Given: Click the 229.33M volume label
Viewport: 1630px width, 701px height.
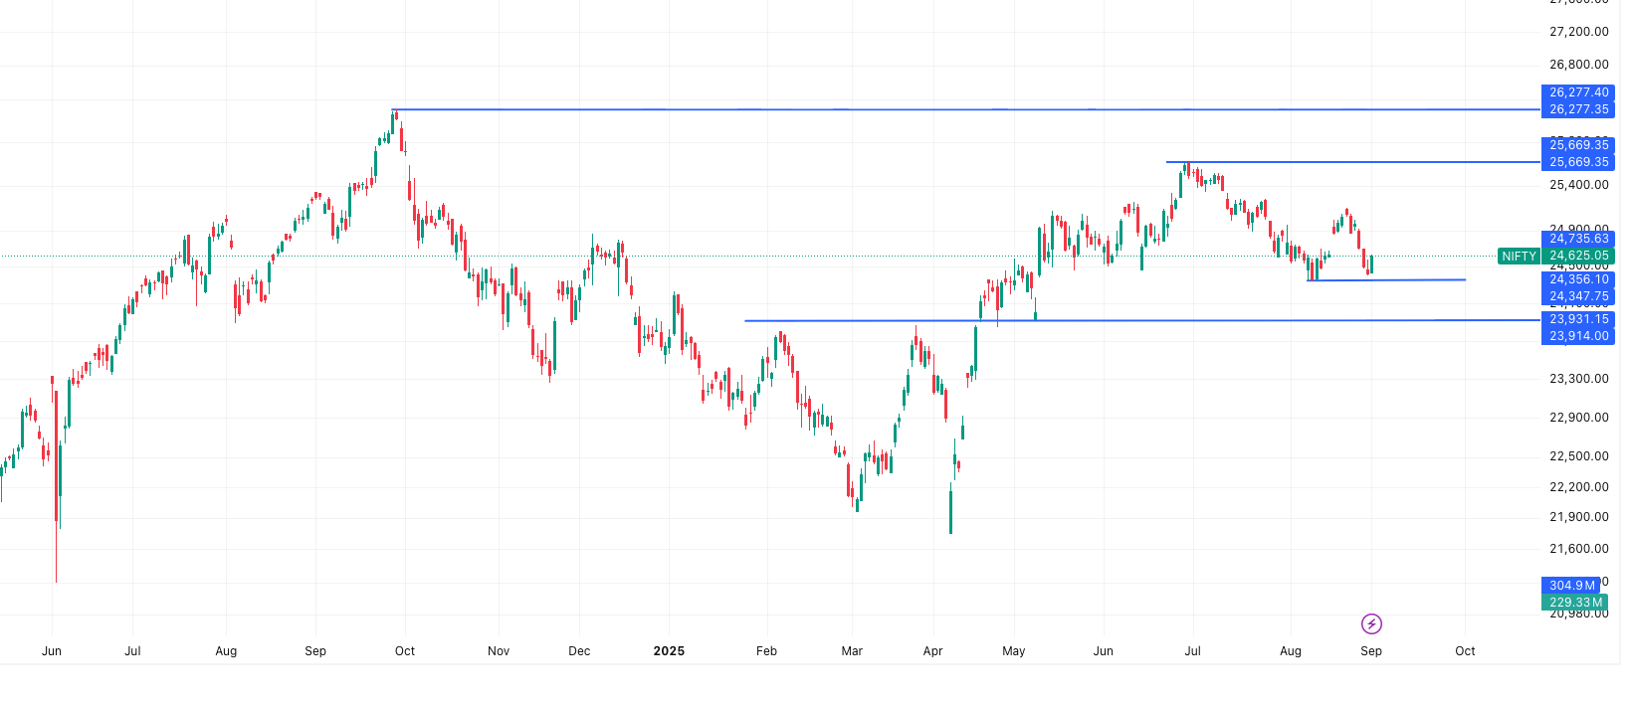Looking at the screenshot, I should tap(1574, 603).
